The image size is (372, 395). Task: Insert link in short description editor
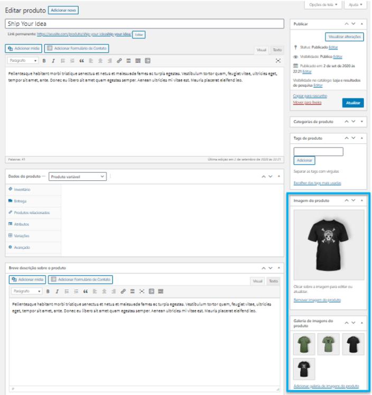pos(123,291)
